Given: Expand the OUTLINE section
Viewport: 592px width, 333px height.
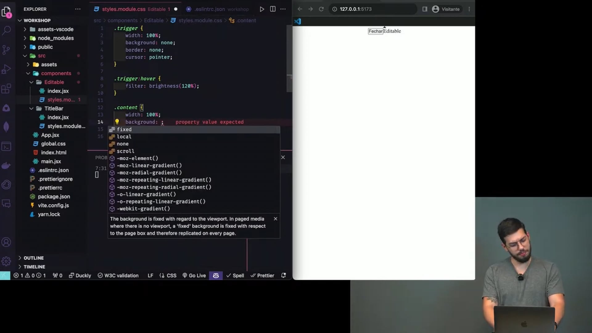Looking at the screenshot, I should (33, 258).
